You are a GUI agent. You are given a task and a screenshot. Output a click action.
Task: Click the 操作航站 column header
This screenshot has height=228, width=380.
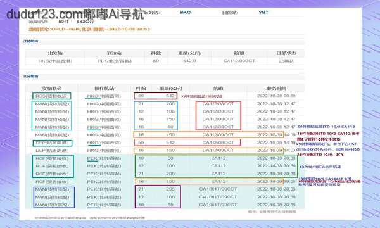click(x=104, y=89)
